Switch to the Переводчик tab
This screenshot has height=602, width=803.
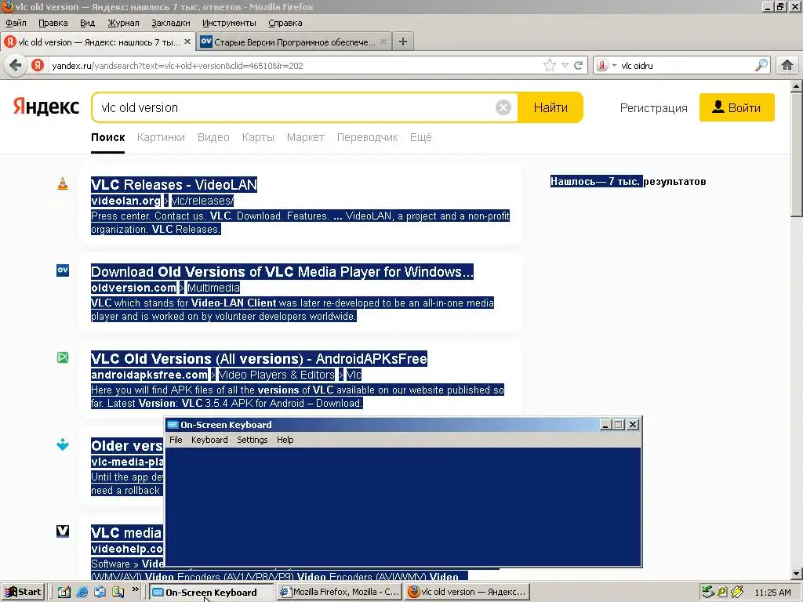pyautogui.click(x=367, y=137)
